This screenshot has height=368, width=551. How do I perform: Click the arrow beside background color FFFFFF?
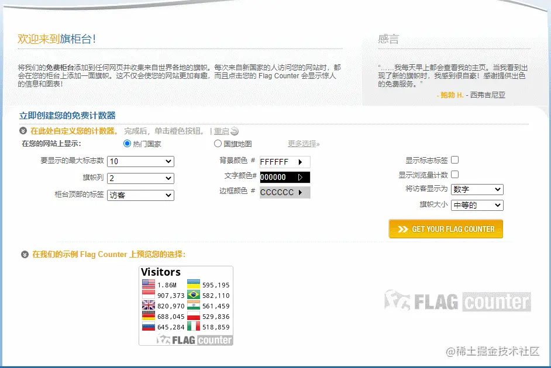pyautogui.click(x=300, y=162)
